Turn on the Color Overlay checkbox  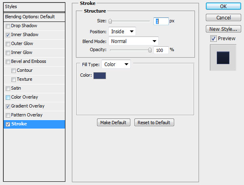tap(8, 97)
